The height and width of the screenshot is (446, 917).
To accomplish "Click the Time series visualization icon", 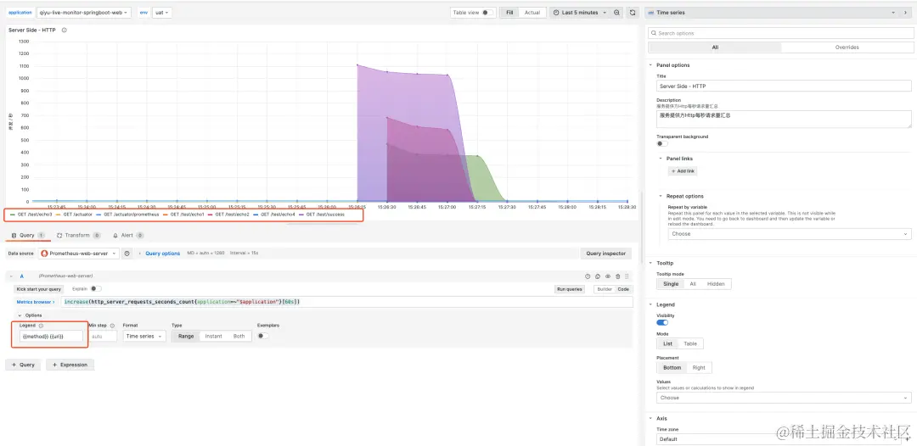I will tap(651, 12).
